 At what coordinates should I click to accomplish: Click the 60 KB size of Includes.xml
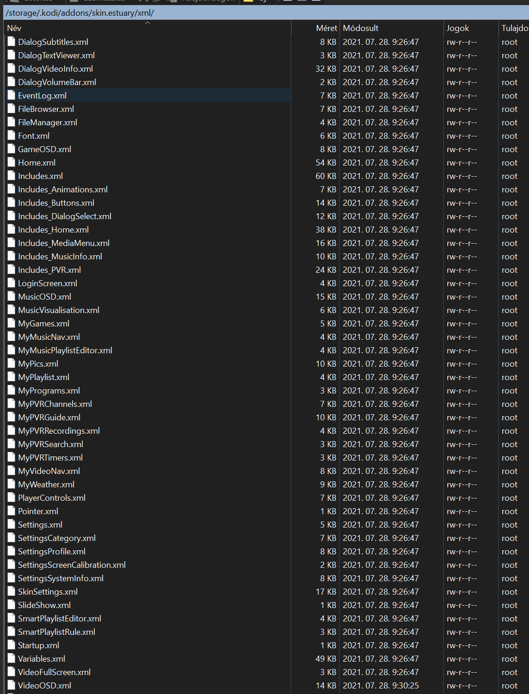[x=326, y=176]
